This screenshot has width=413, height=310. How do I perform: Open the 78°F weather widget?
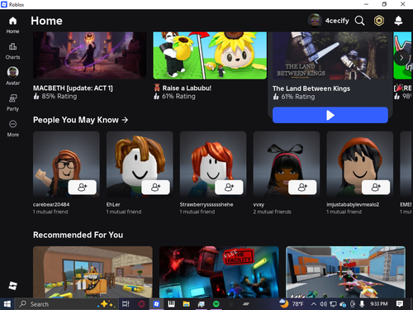292,304
